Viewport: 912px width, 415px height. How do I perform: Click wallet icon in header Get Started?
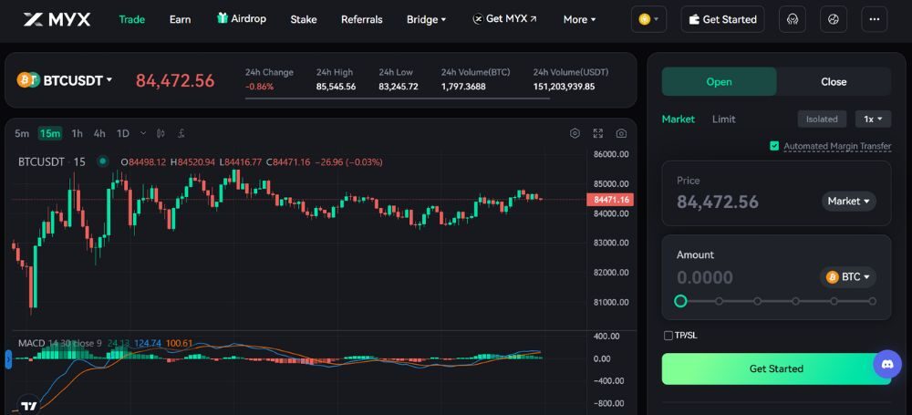pos(693,20)
